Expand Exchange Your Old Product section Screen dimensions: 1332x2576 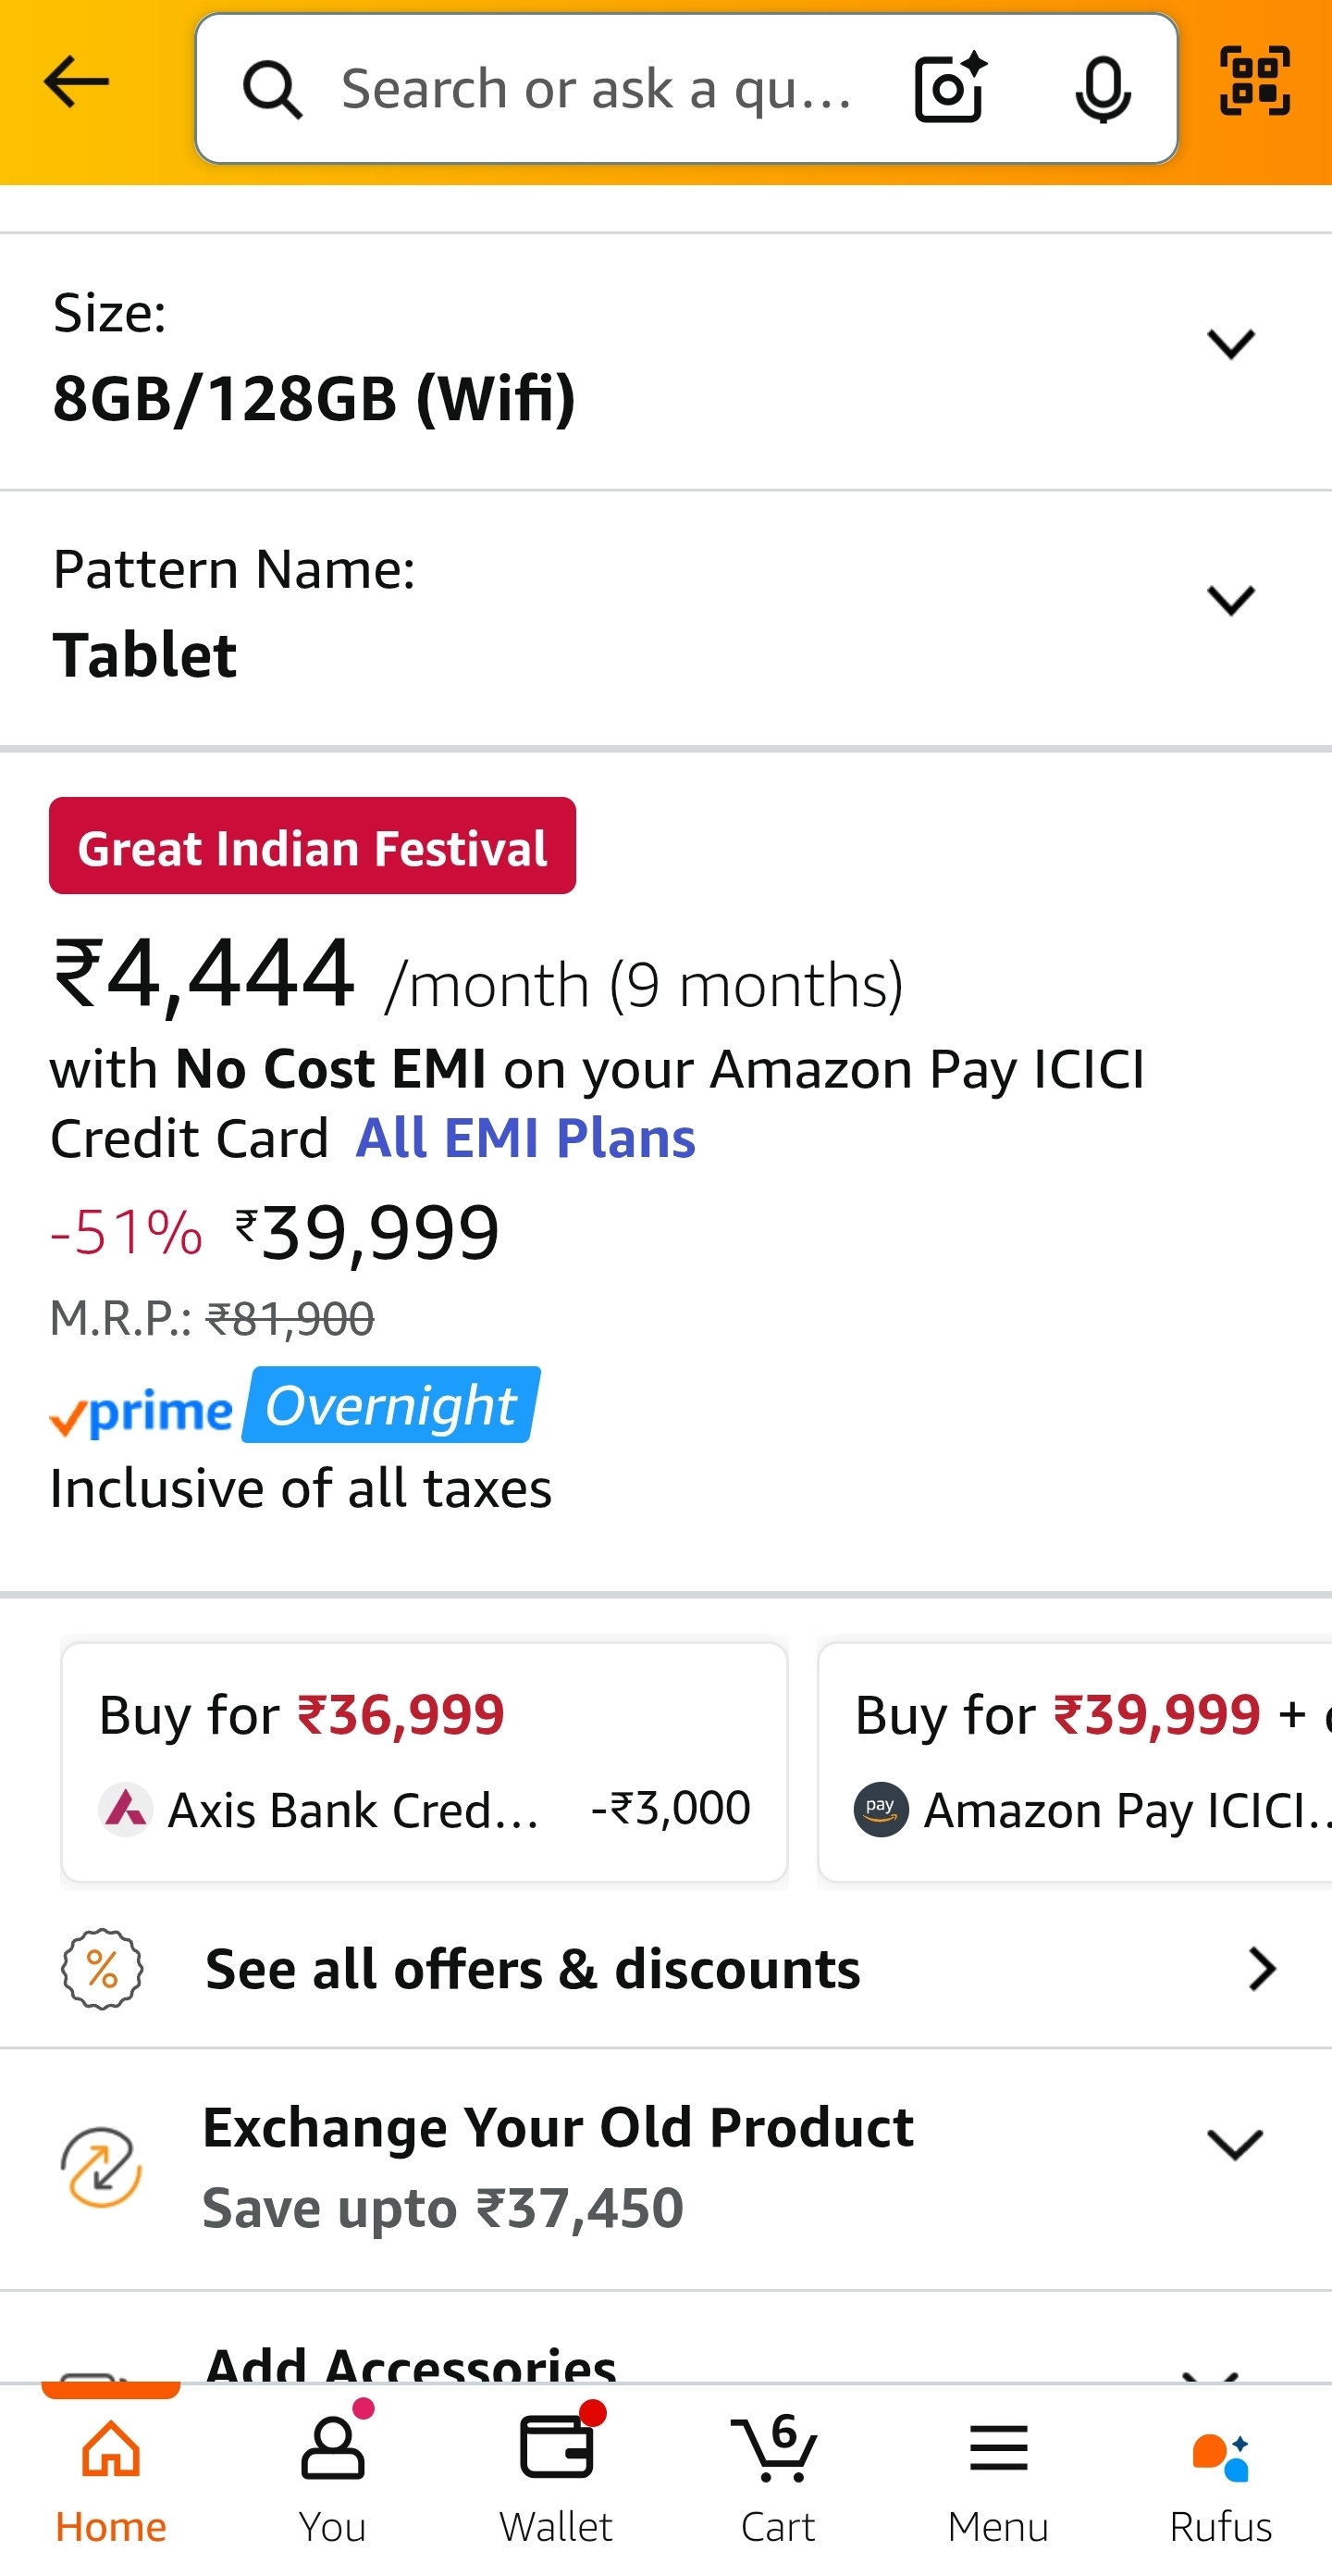1234,2145
